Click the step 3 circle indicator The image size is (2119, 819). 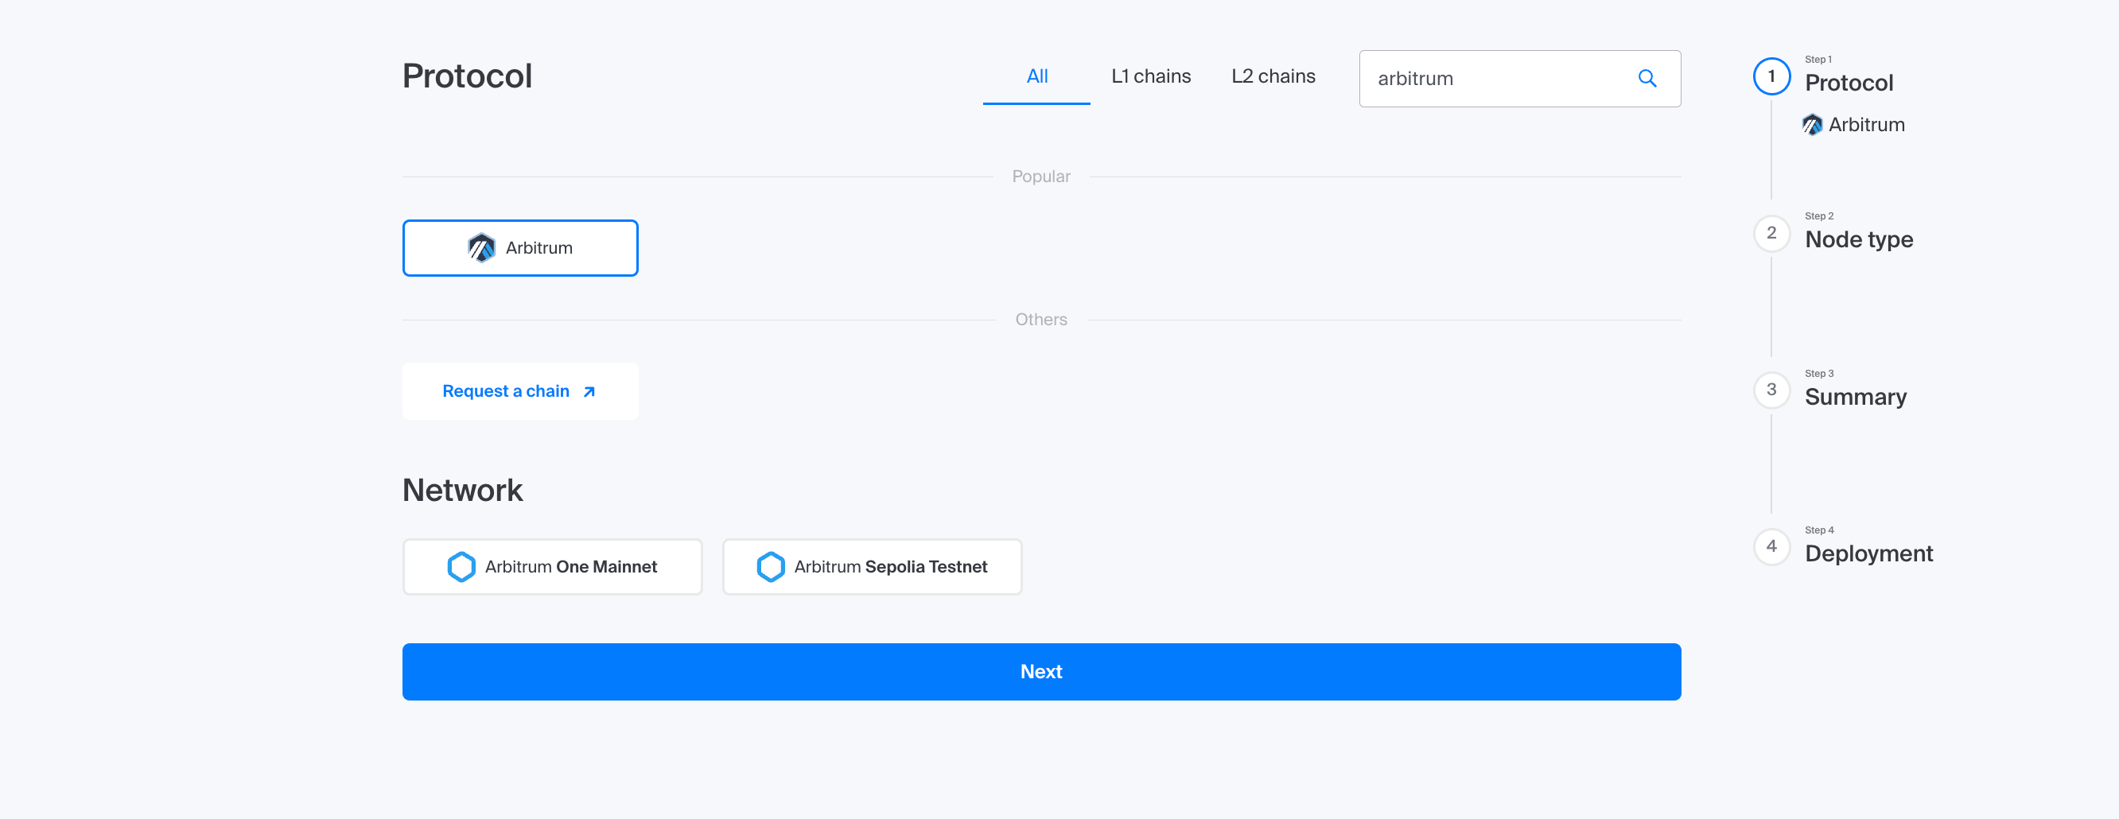tap(1771, 390)
